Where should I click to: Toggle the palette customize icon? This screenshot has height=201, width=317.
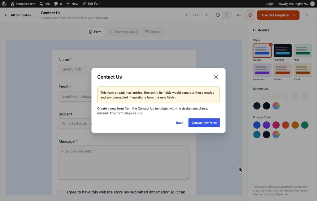(x=250, y=15)
